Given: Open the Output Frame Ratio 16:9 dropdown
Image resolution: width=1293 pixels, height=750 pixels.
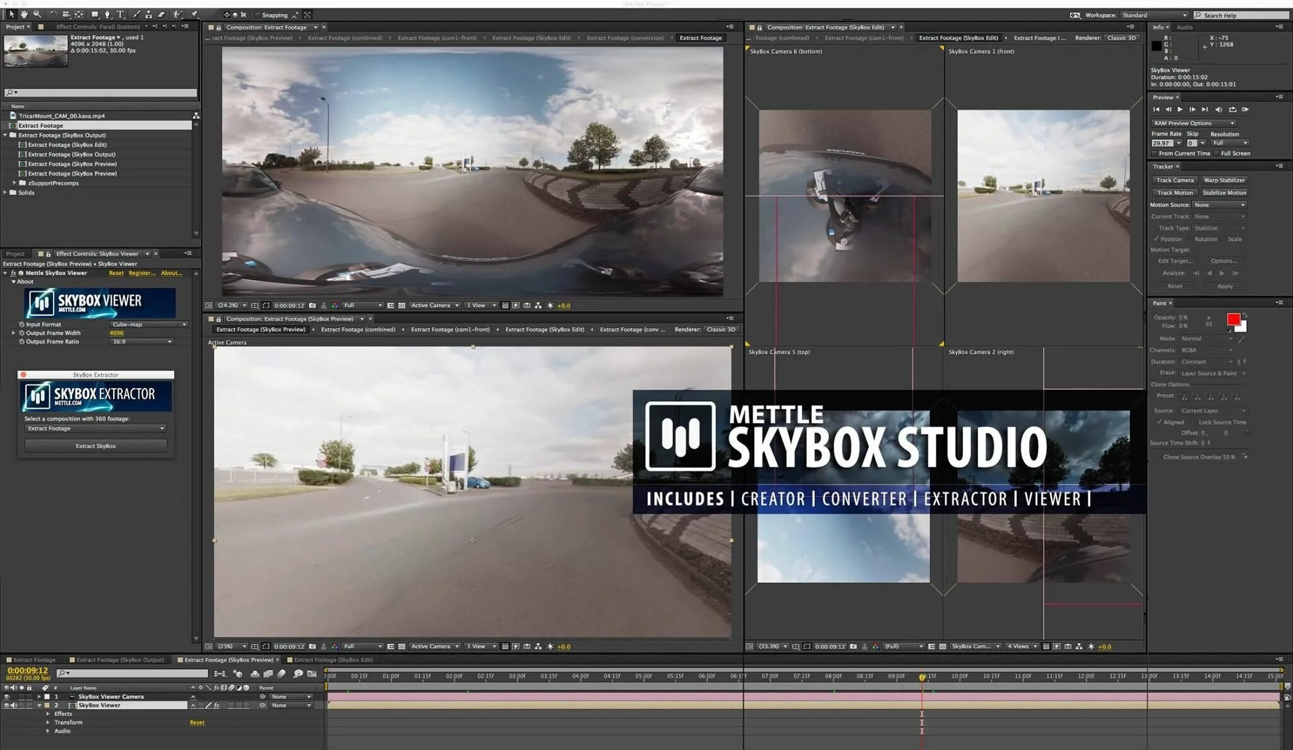Looking at the screenshot, I should point(141,341).
